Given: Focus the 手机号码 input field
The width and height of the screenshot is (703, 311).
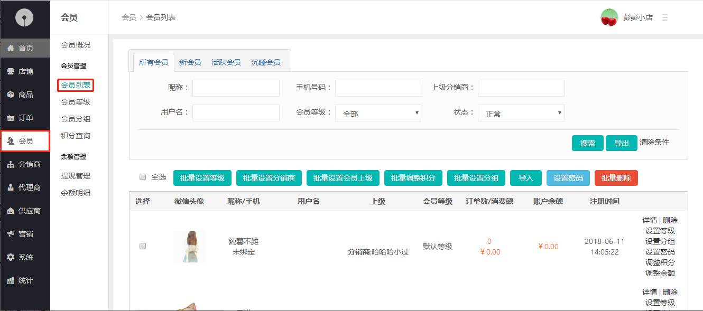Looking at the screenshot, I should pyautogui.click(x=378, y=88).
